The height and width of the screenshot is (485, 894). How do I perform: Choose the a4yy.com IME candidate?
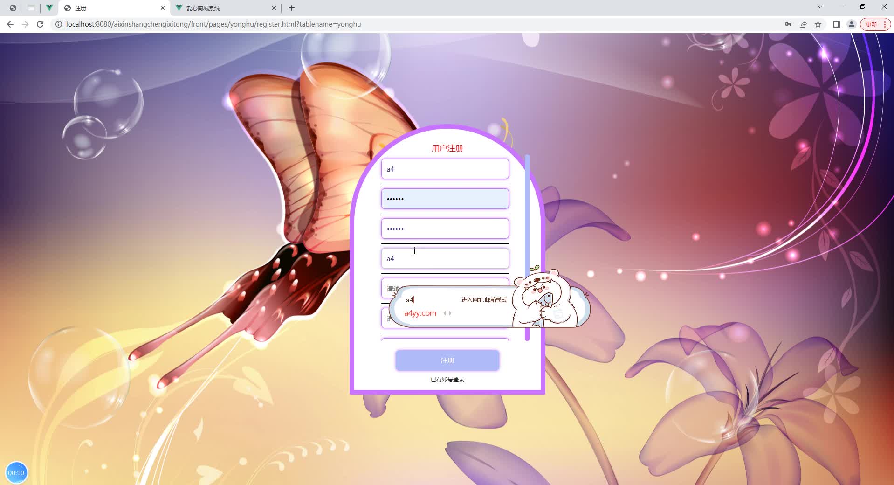click(x=420, y=313)
